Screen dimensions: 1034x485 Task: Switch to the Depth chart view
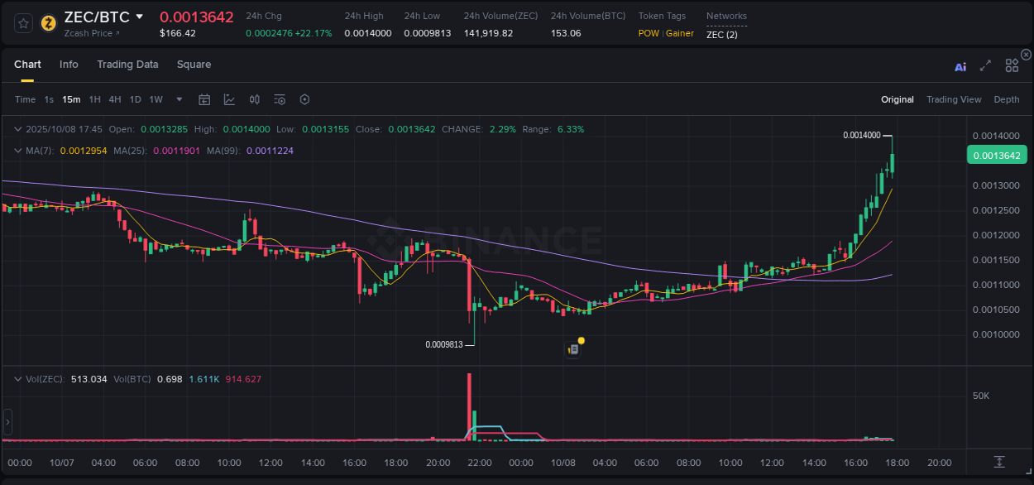tap(1007, 99)
